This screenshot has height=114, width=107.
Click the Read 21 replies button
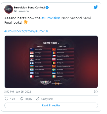51,105
